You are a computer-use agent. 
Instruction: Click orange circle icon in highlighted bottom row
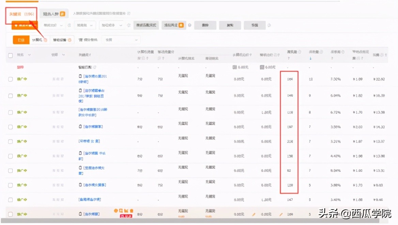(116, 211)
